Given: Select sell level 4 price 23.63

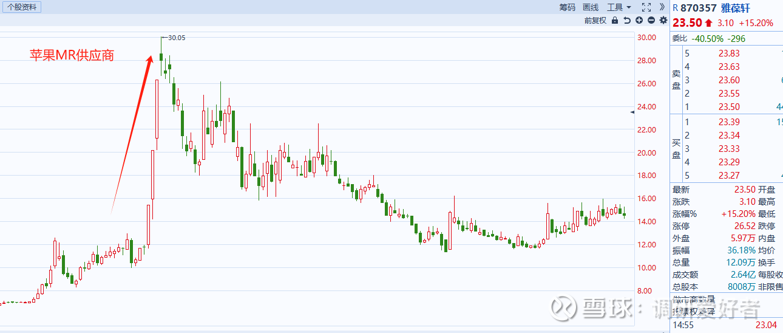Looking at the screenshot, I should click(729, 67).
